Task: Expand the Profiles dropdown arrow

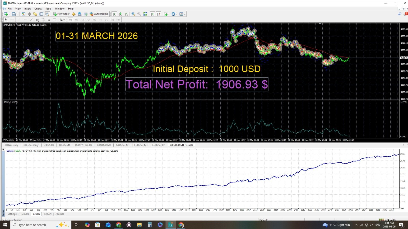Action: point(17,14)
